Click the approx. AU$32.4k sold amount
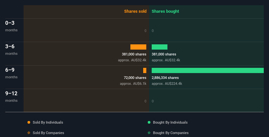The height and width of the screenshot is (137, 269). coord(132,60)
